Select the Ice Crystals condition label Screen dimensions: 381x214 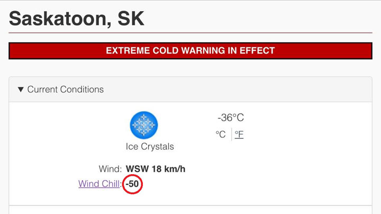(x=150, y=146)
